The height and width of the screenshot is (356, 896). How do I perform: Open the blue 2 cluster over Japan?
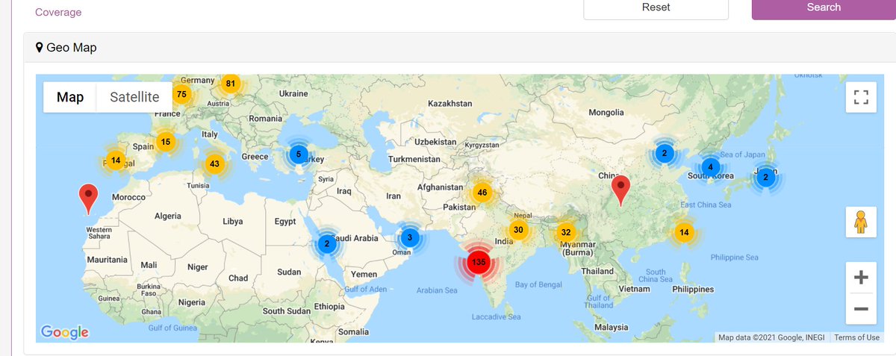[x=765, y=177]
